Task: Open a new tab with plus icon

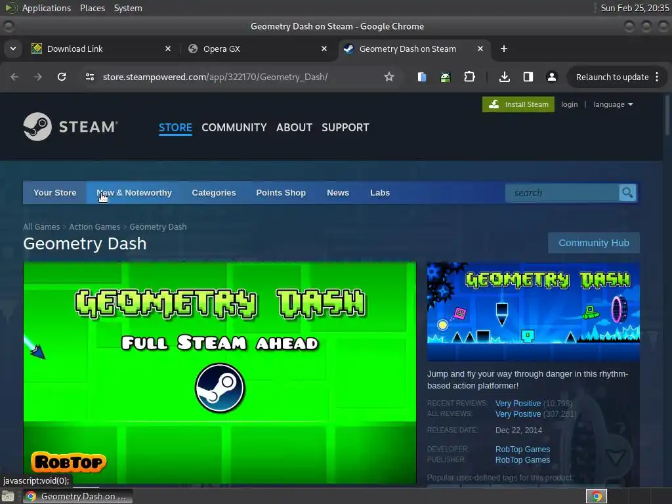Action: (x=504, y=49)
